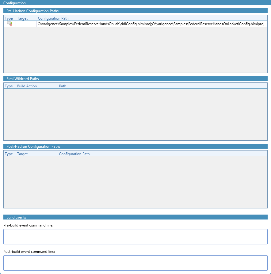271x274 pixels.
Task: Sort by Build Action column header
Action: pyautogui.click(x=37, y=86)
